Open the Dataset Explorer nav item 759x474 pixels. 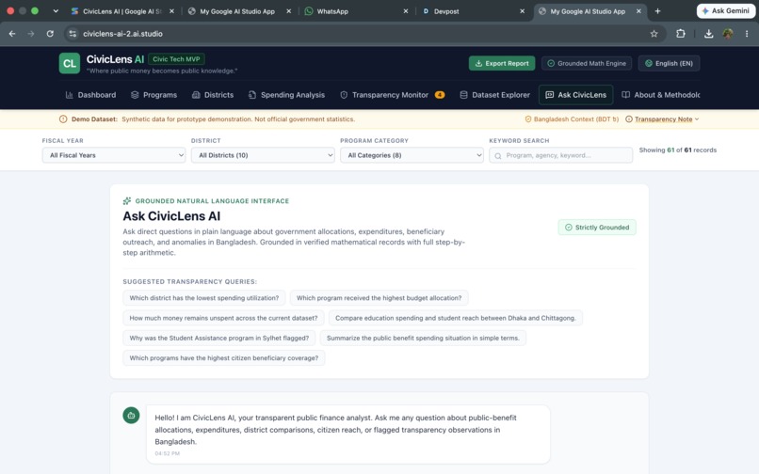click(494, 95)
